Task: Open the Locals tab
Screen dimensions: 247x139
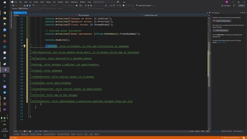Action: pos(91,134)
